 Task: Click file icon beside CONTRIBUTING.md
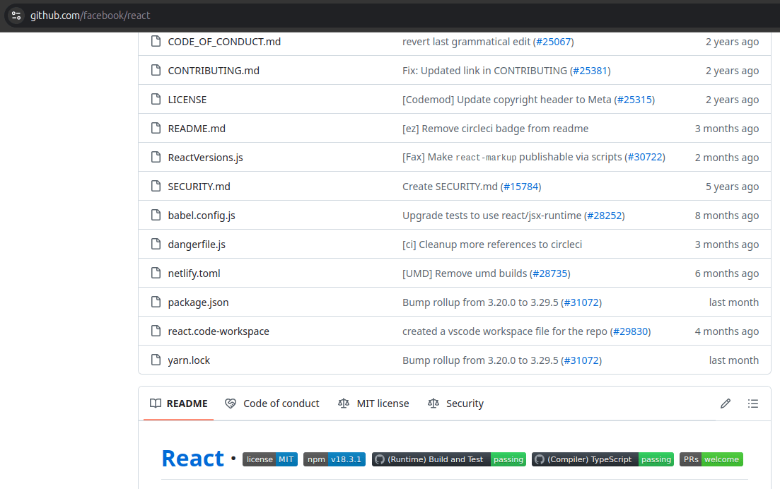pyautogui.click(x=156, y=70)
